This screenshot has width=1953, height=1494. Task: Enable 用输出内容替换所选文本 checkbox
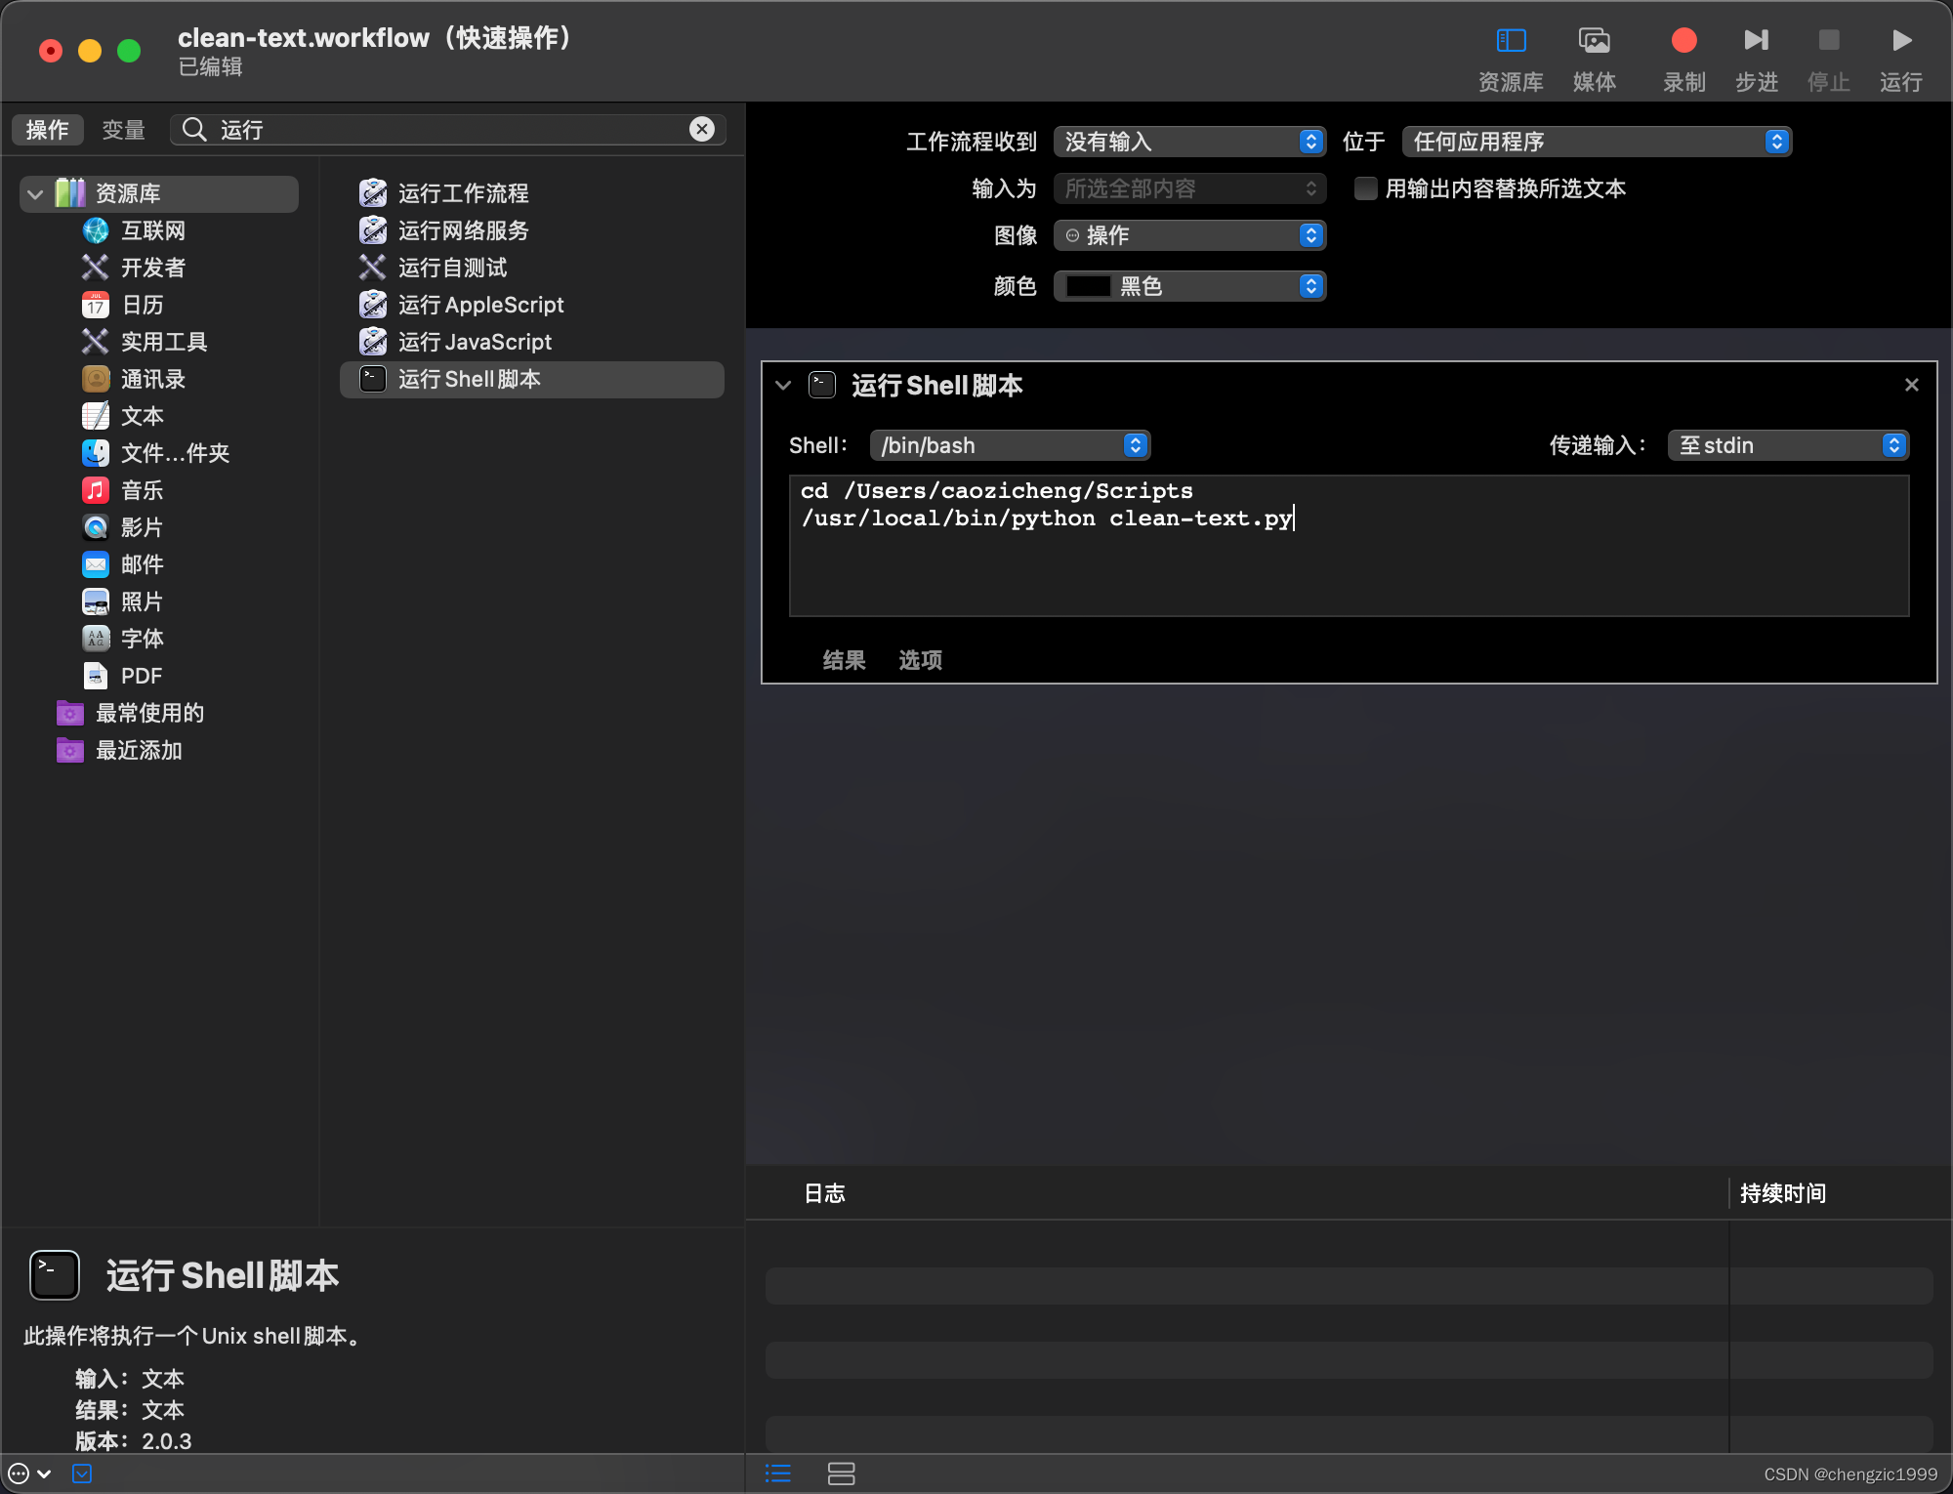coord(1365,188)
